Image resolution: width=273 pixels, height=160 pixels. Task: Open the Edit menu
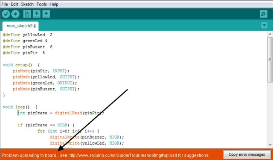(x=15, y=4)
